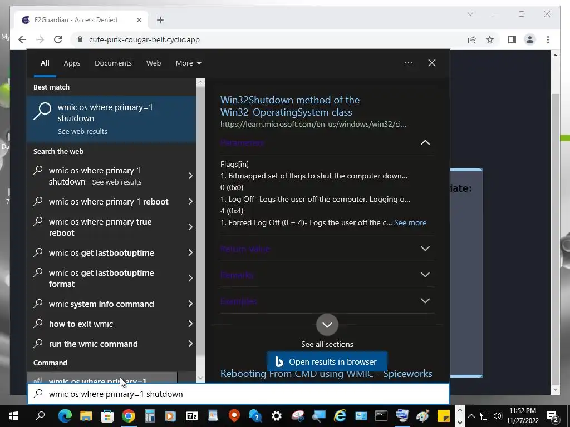This screenshot has height=427, width=570.
Task: Expand 'run the wmic command' suggestion arrow
Action: coord(190,344)
